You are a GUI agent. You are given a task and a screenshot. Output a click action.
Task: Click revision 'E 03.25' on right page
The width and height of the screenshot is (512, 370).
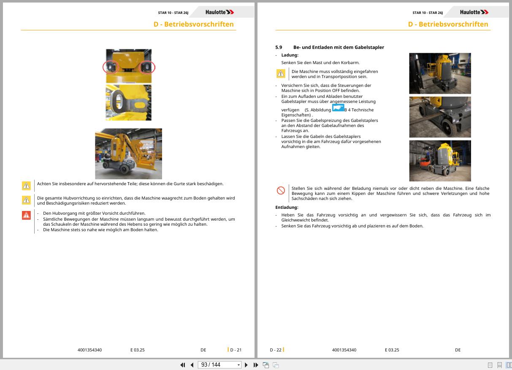tap(392, 350)
